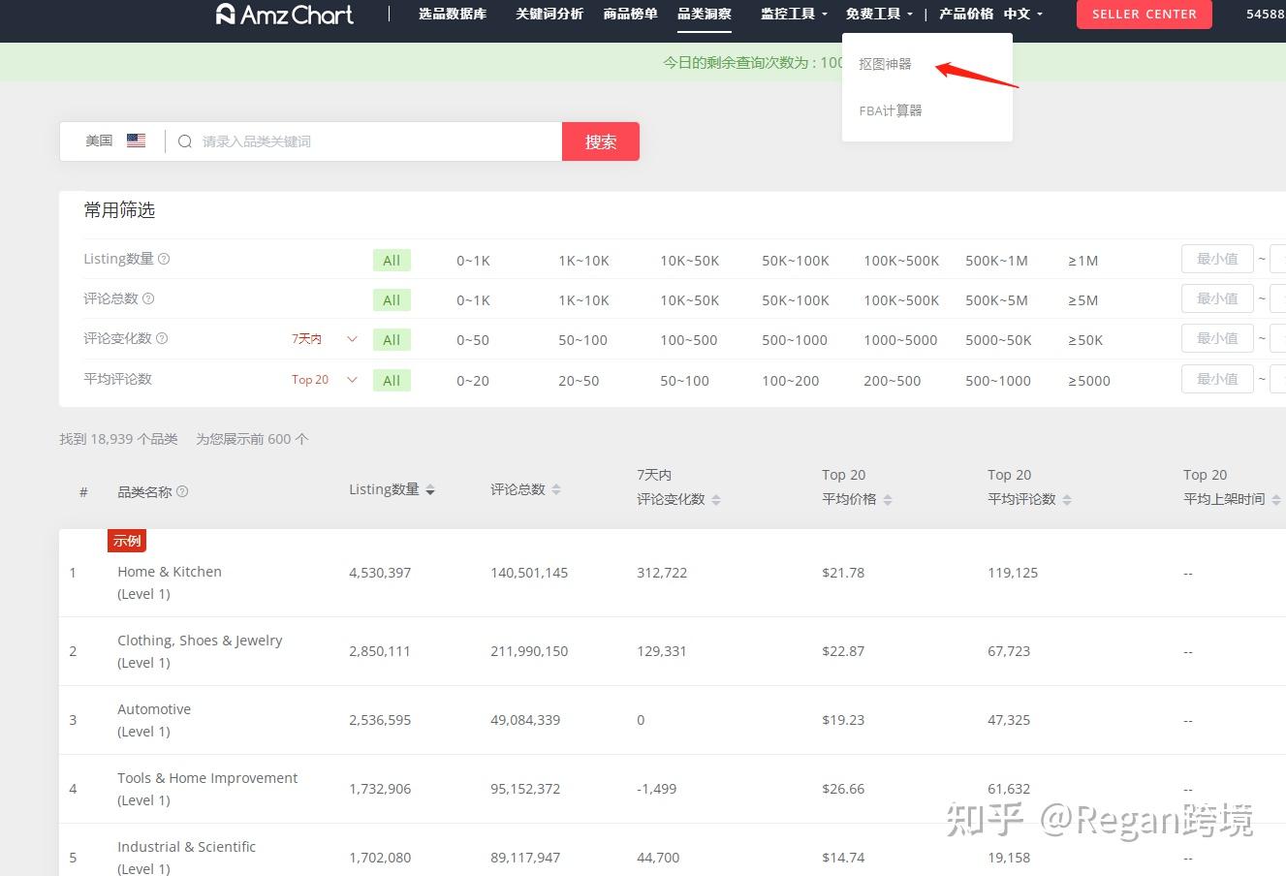Open the 关键词分析 nav item

[549, 14]
